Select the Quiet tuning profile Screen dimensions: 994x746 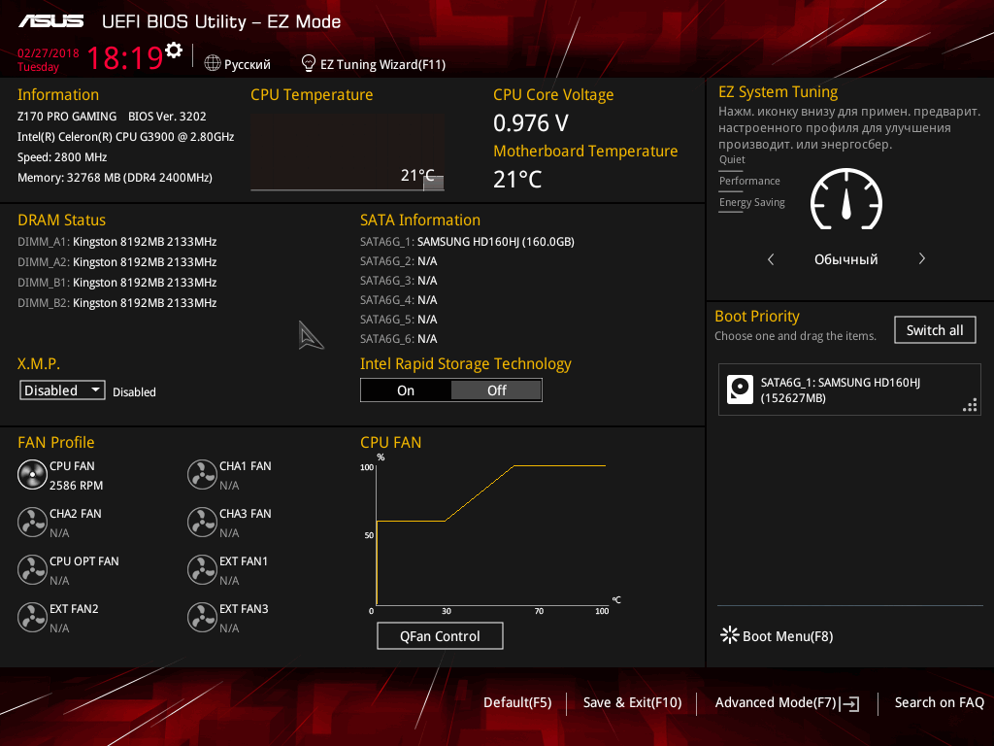pos(732,160)
